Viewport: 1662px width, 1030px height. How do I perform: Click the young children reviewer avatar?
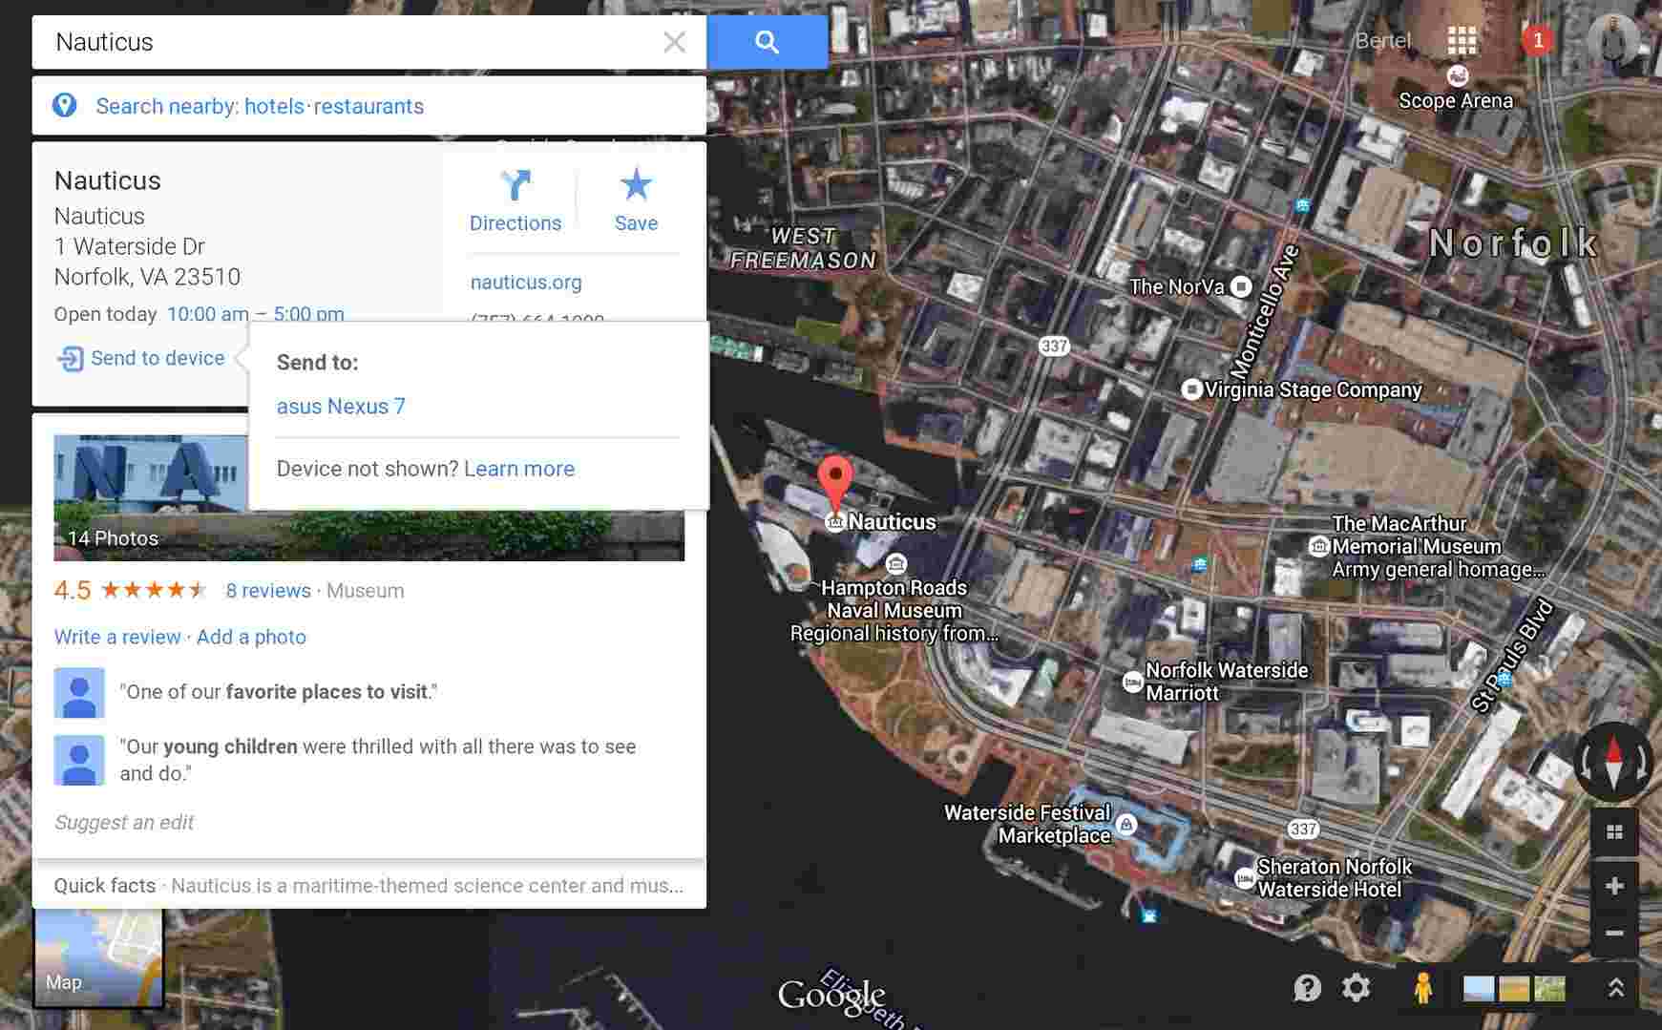(x=79, y=760)
